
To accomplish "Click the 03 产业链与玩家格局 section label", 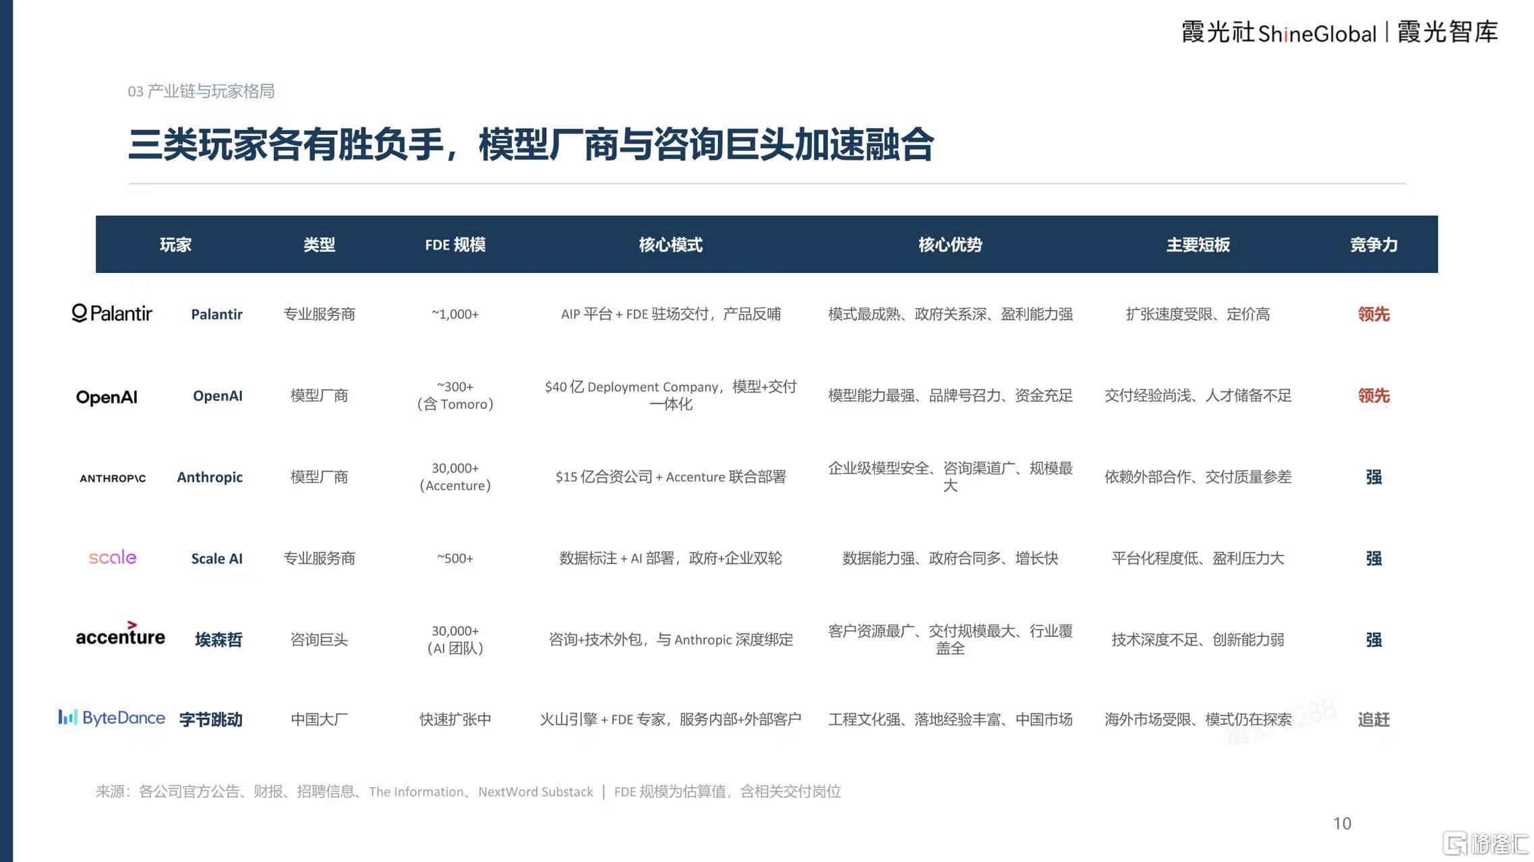I will (x=201, y=91).
